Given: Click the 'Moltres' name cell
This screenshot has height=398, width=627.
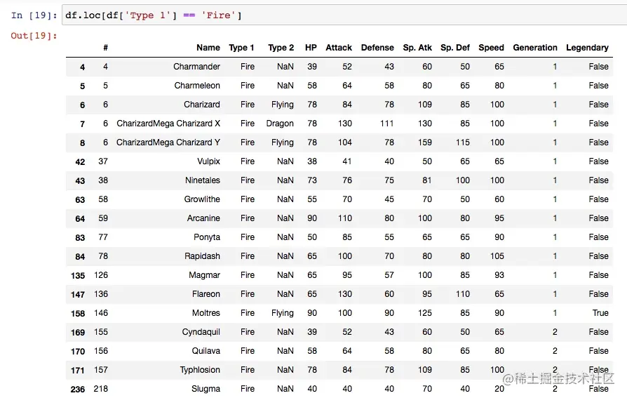Looking at the screenshot, I should (206, 313).
